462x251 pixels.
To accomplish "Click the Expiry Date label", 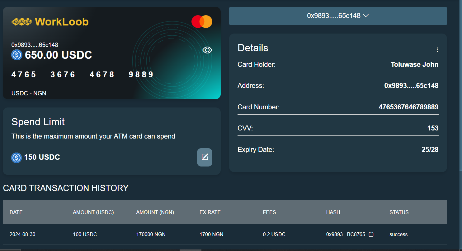I will point(256,150).
